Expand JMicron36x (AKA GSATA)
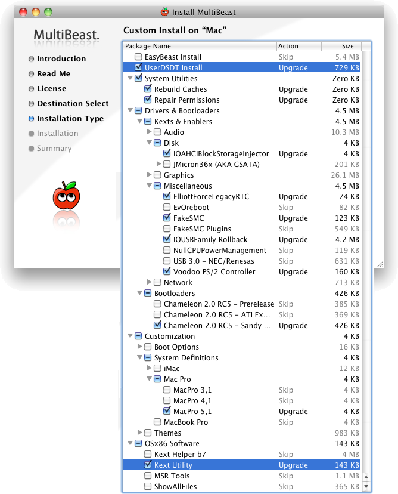 [159, 164]
